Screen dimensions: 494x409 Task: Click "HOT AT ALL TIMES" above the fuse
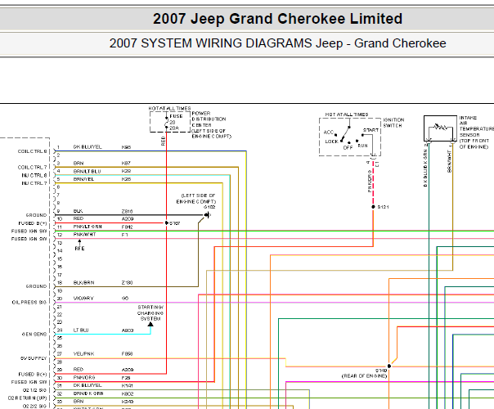pyautogui.click(x=169, y=109)
